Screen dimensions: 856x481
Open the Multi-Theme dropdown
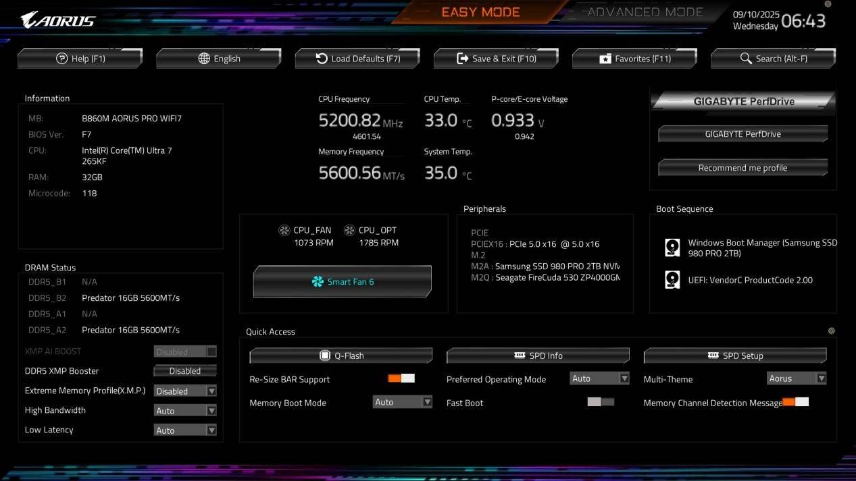[x=797, y=378]
